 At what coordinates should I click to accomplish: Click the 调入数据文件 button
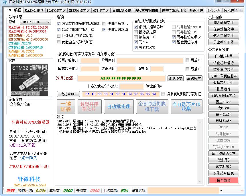223,23
